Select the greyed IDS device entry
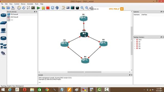Screen dimensions: 164x92 tap(22, 20)
